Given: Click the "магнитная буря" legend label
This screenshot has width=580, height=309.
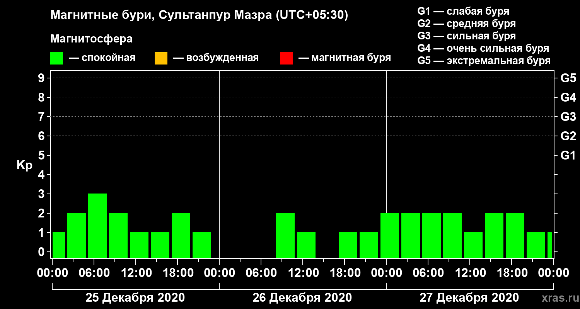Looking at the screenshot, I should (x=351, y=58).
